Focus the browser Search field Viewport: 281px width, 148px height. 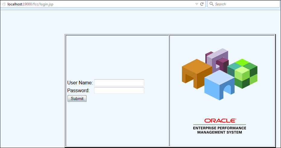click(244, 4)
